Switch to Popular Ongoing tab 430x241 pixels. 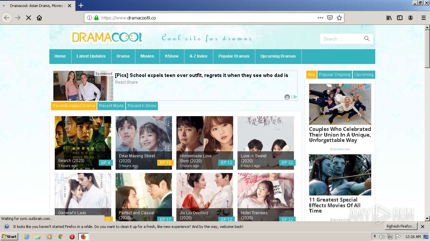point(335,75)
